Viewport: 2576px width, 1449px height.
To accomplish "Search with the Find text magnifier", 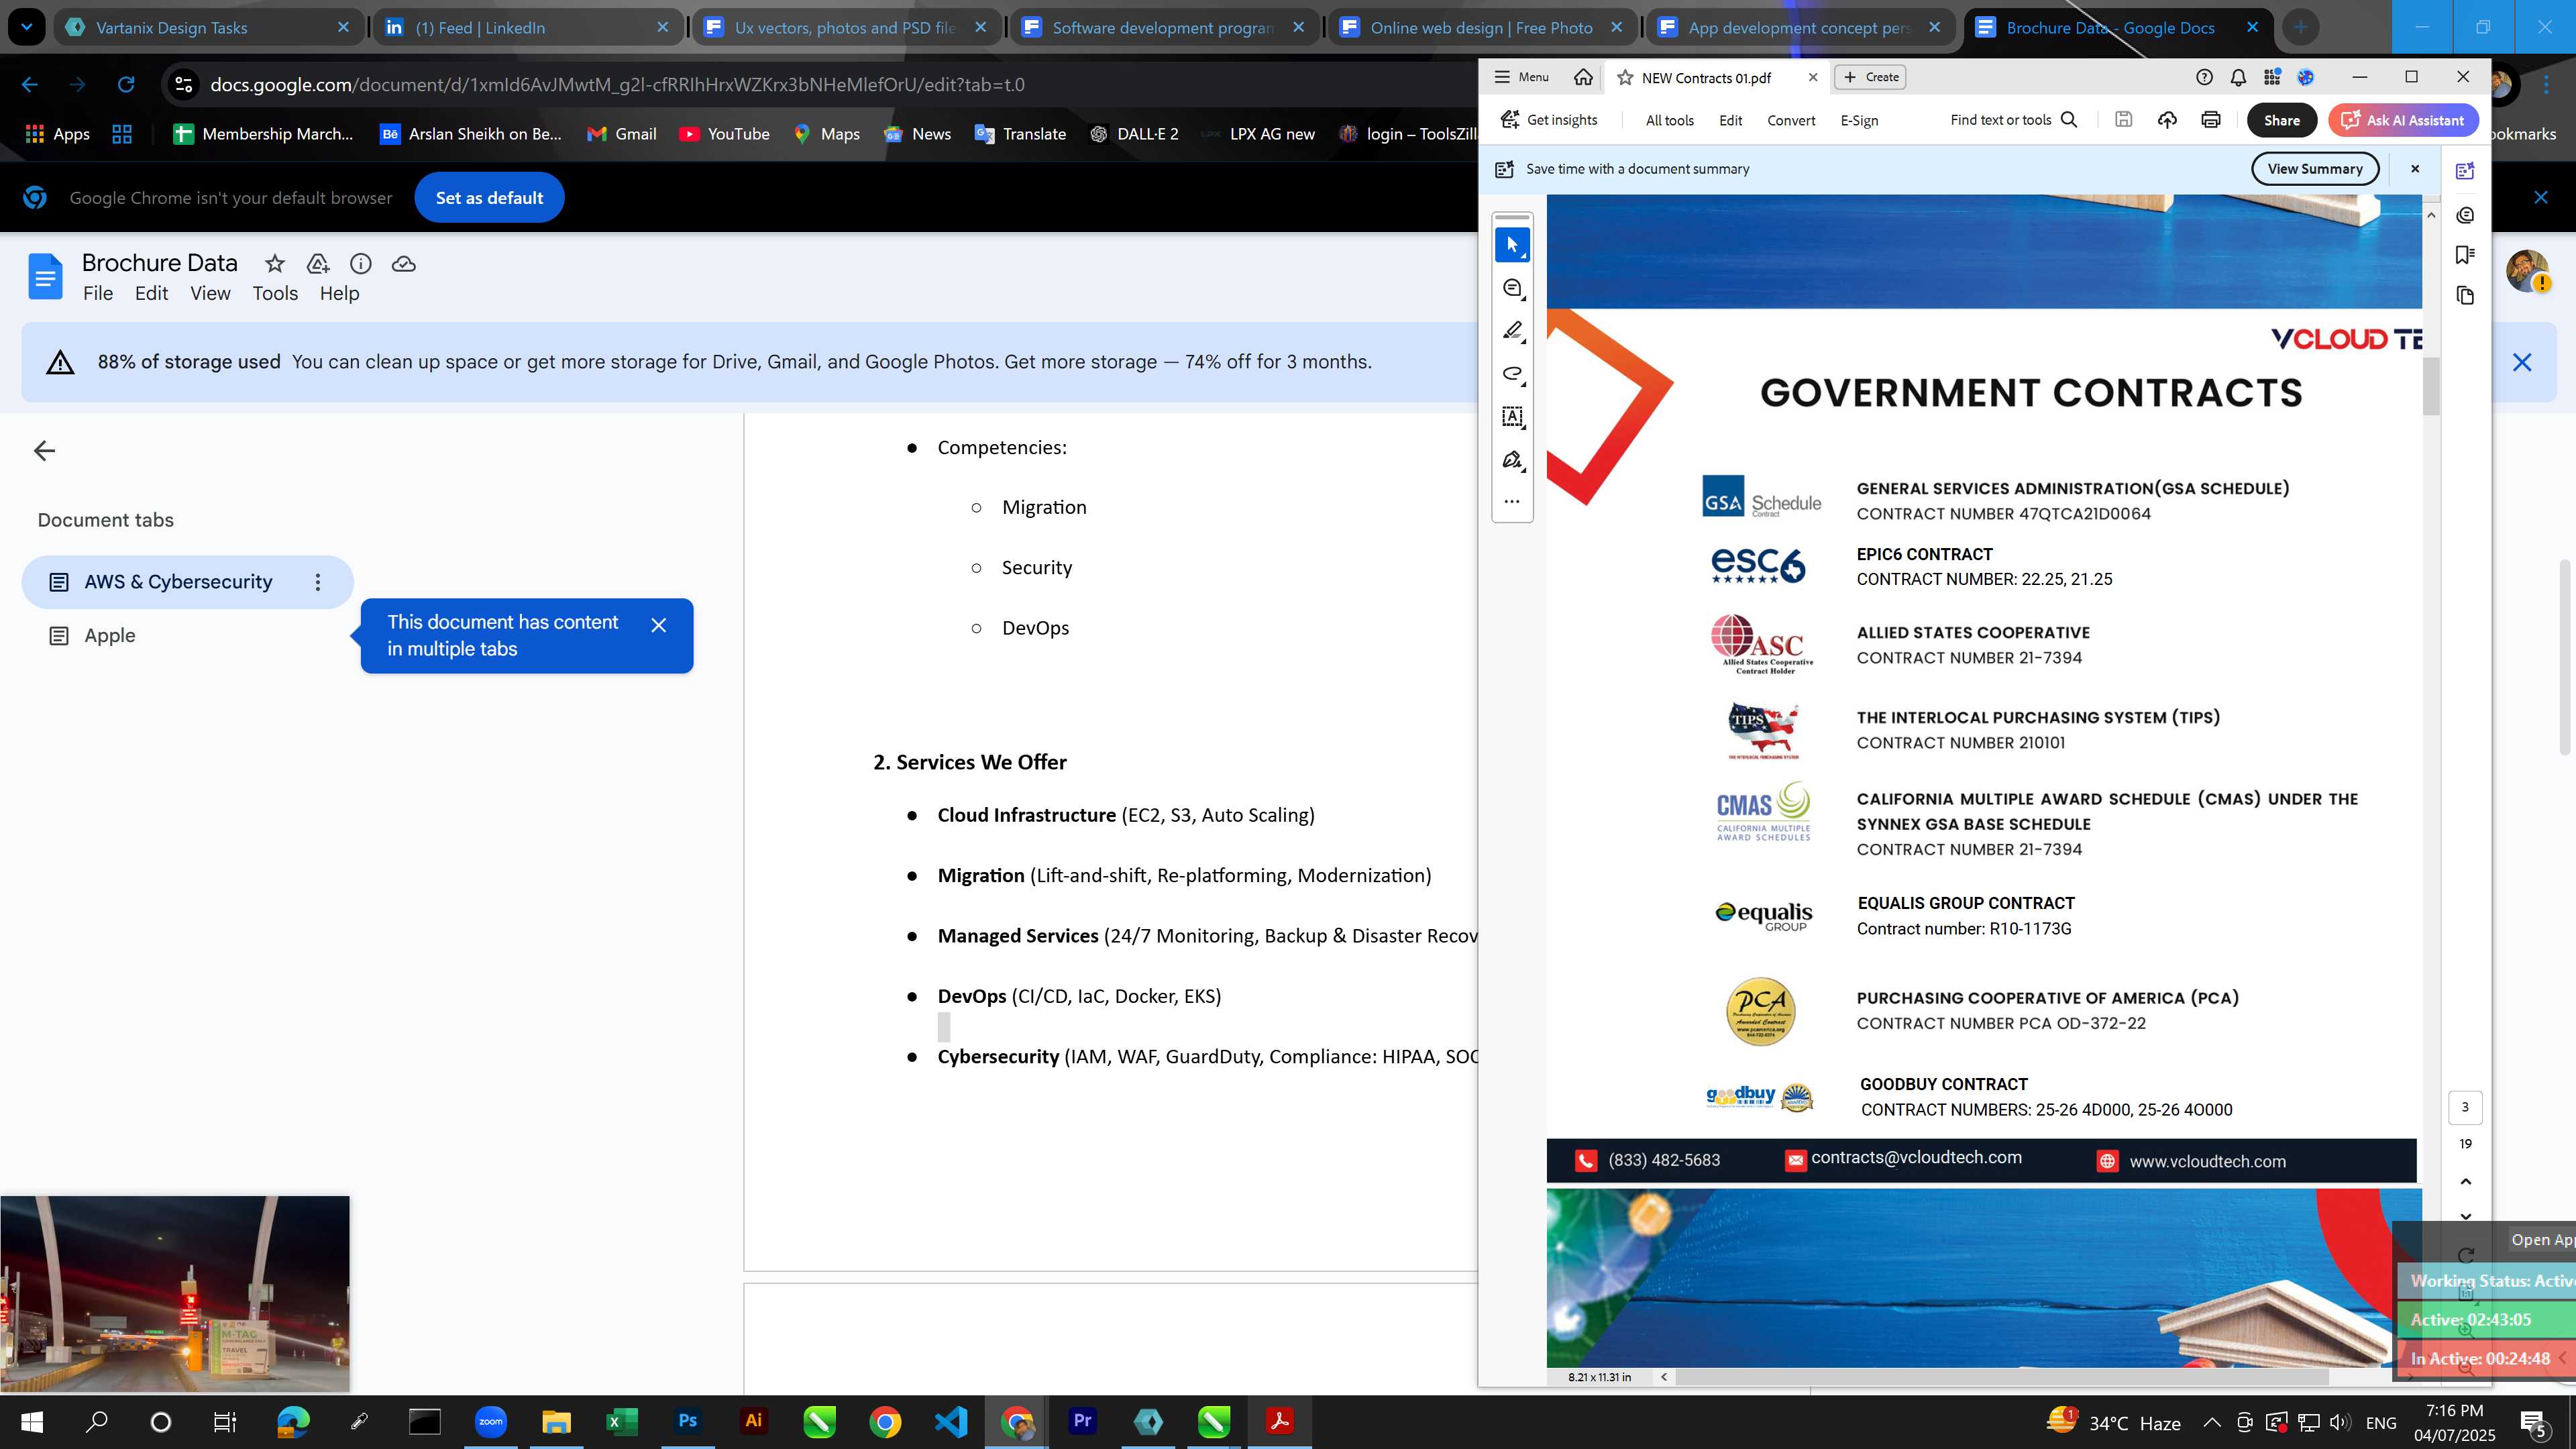I will [x=2069, y=120].
